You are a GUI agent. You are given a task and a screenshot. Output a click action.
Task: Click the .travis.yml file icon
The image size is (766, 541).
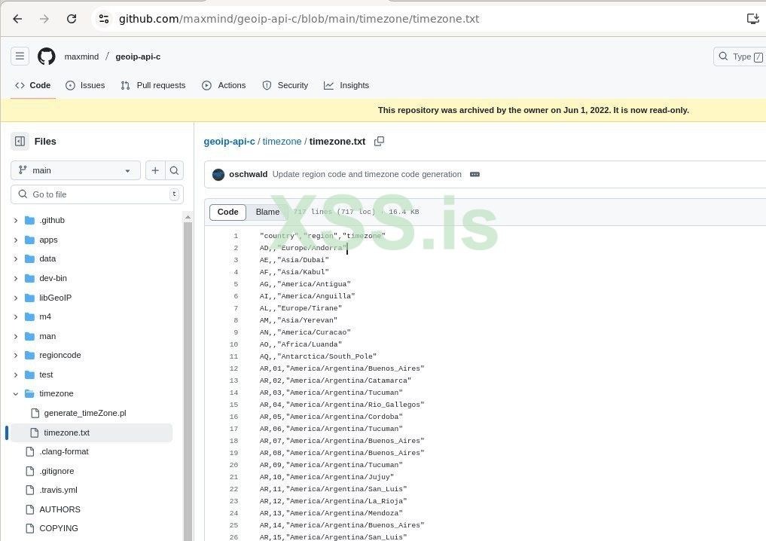pos(30,491)
